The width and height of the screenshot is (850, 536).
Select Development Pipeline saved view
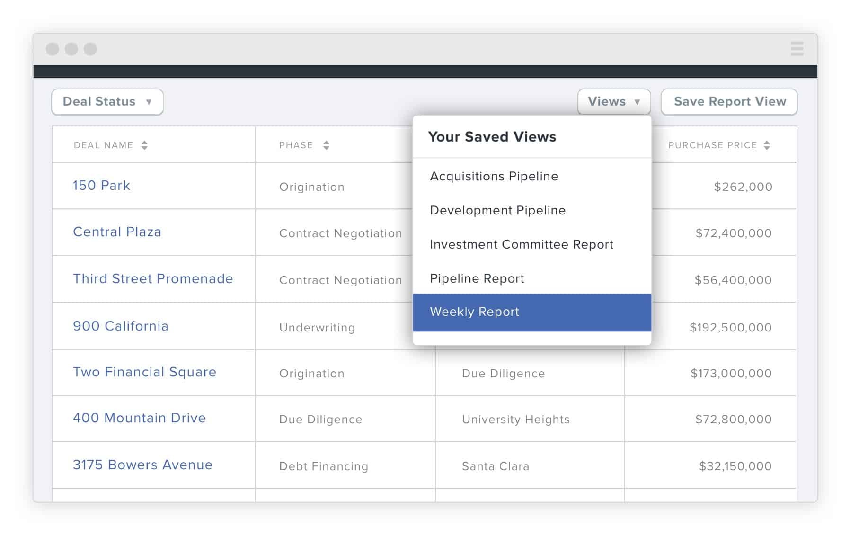pos(532,210)
